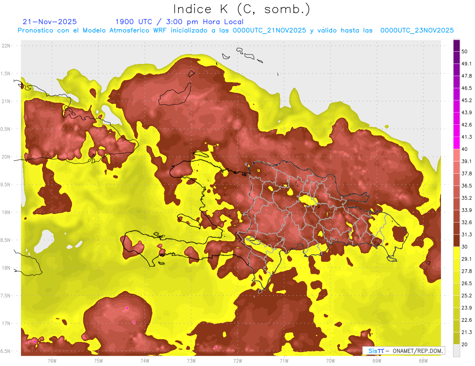475x366 pixels.
Task: Click the colorbar value "43.9"
Action: tap(467, 113)
